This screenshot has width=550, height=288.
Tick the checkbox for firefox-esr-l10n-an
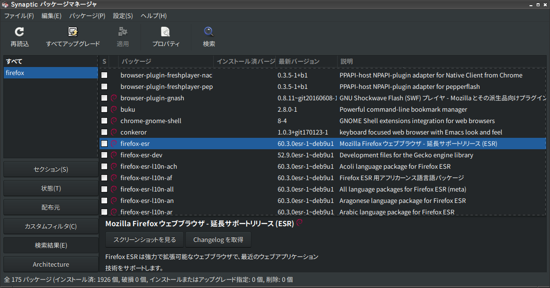104,201
